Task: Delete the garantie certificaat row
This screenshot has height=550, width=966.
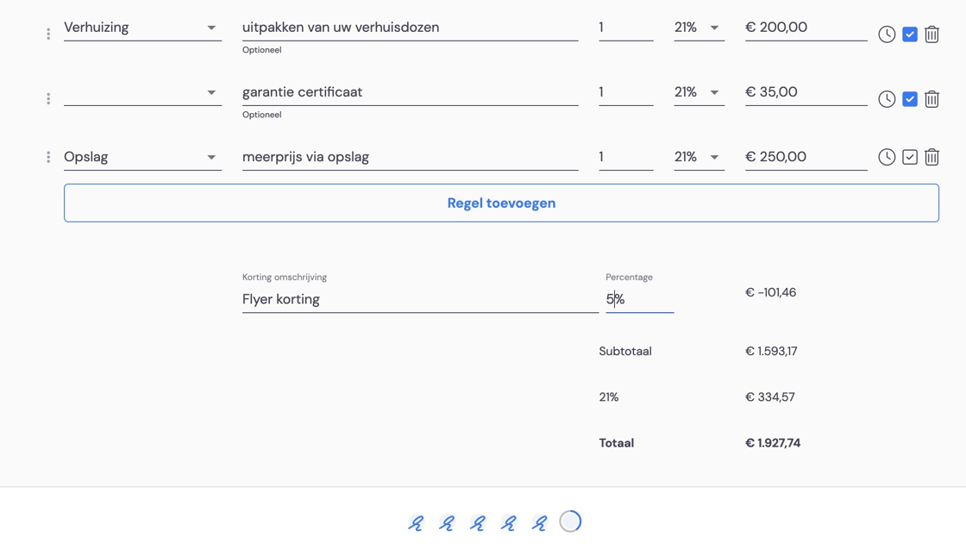Action: [931, 99]
